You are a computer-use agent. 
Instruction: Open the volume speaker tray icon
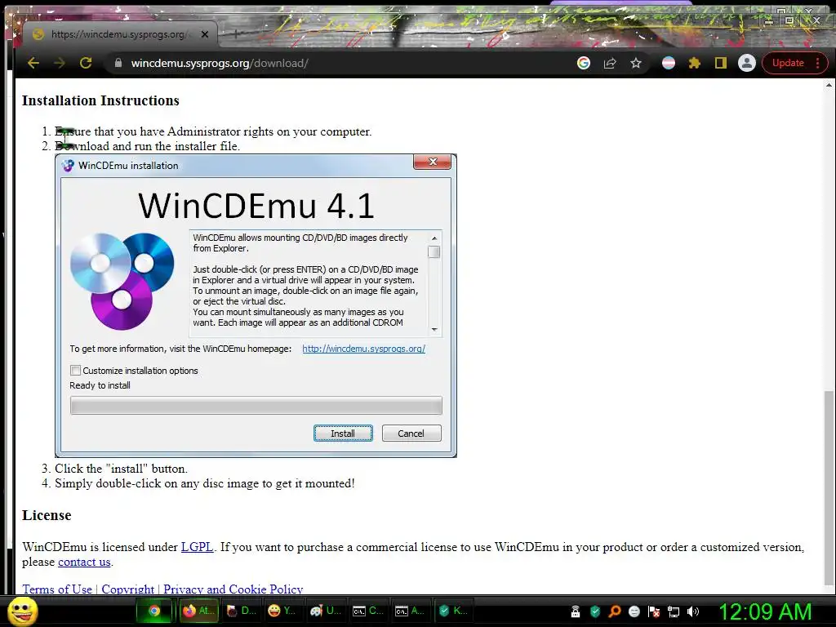pyautogui.click(x=693, y=611)
